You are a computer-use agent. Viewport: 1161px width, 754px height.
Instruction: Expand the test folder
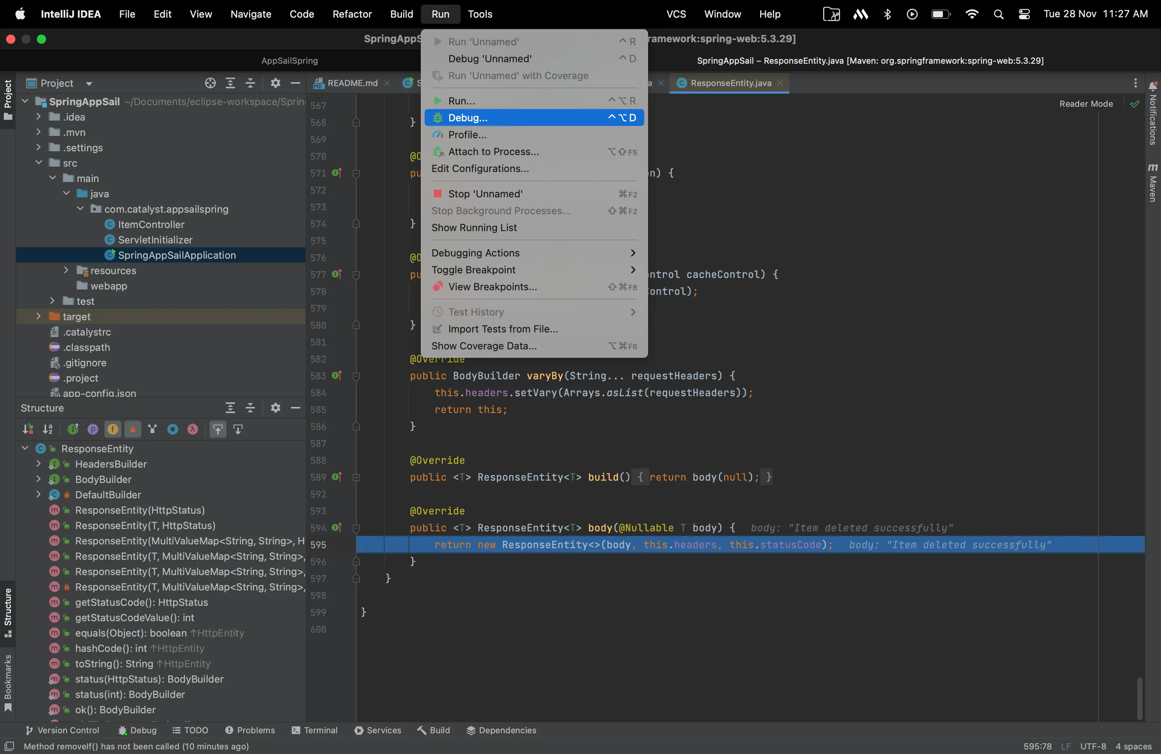point(53,301)
